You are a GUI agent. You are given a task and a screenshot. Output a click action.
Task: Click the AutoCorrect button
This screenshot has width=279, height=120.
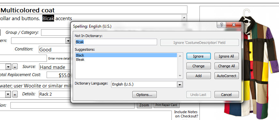tap(227, 76)
